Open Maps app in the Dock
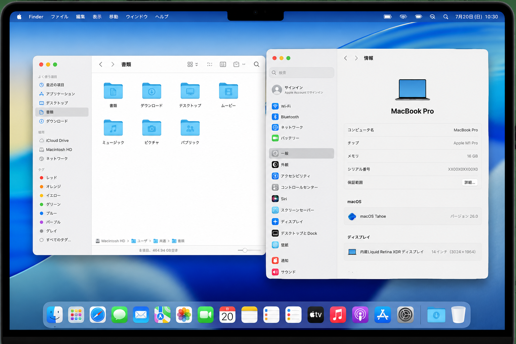 coord(163,315)
